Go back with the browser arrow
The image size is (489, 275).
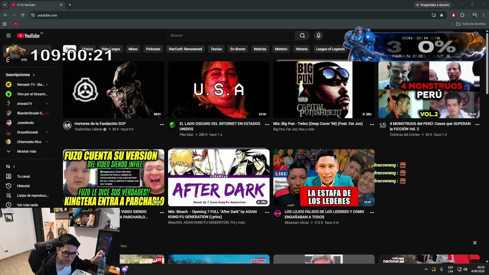click(x=5, y=15)
